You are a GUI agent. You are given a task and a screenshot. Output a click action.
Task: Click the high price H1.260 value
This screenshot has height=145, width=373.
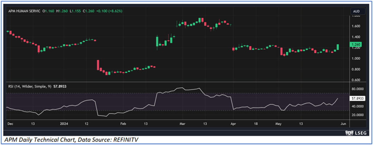click(62, 11)
